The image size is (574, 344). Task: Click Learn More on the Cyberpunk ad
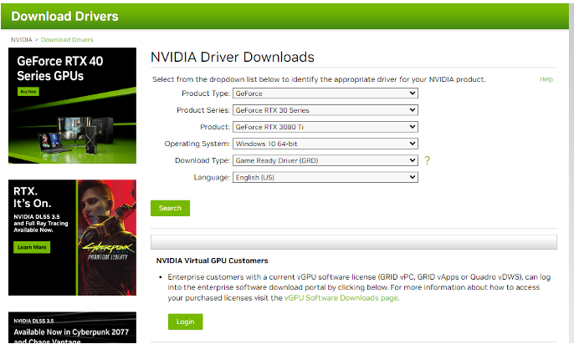32,248
